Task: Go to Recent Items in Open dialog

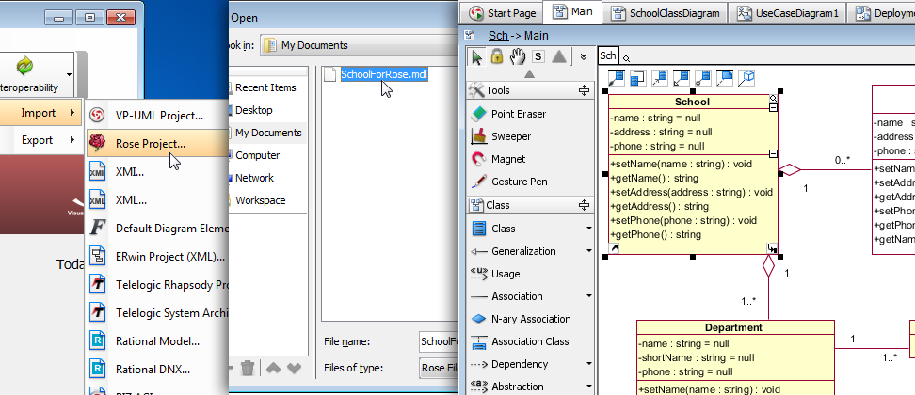Action: point(265,87)
